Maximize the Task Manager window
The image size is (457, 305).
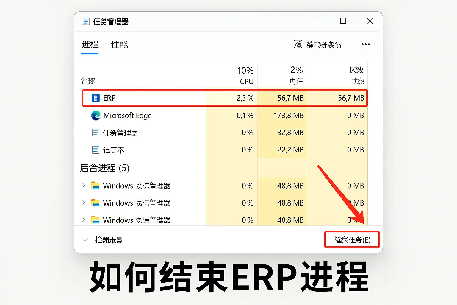tap(343, 21)
